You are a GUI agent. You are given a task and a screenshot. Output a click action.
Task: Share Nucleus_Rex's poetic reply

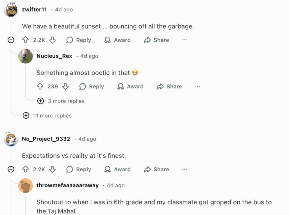[169, 87]
